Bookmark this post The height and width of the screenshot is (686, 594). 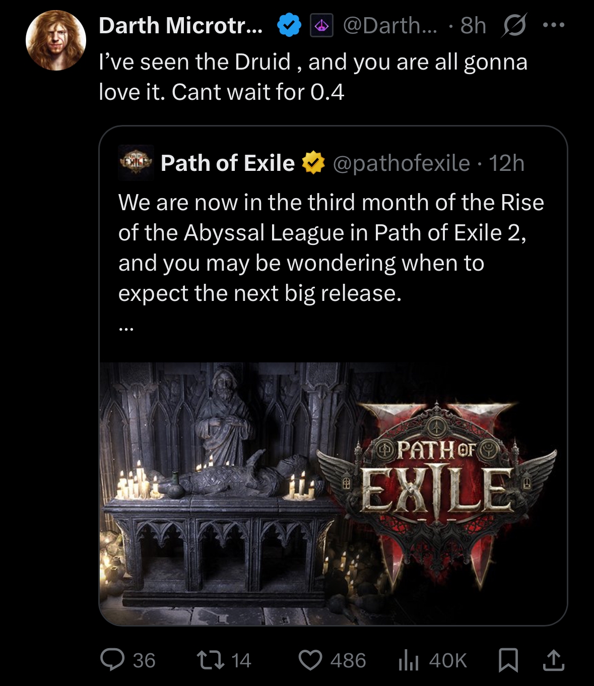tap(508, 660)
